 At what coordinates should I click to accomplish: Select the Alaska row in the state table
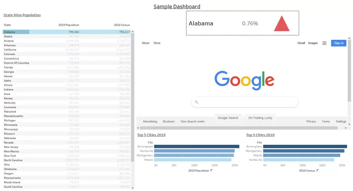[67, 36]
